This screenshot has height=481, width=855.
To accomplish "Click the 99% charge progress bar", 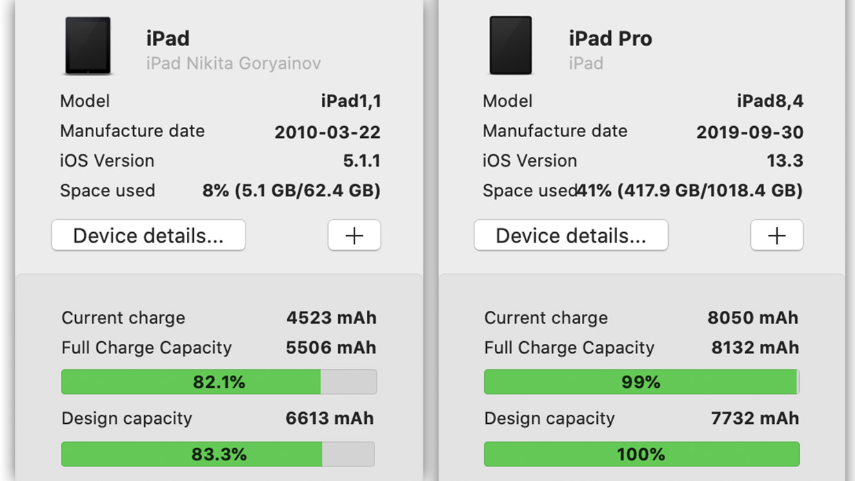I will click(641, 382).
